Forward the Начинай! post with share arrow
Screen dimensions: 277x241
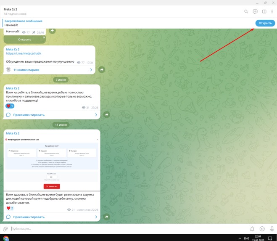[52, 31]
